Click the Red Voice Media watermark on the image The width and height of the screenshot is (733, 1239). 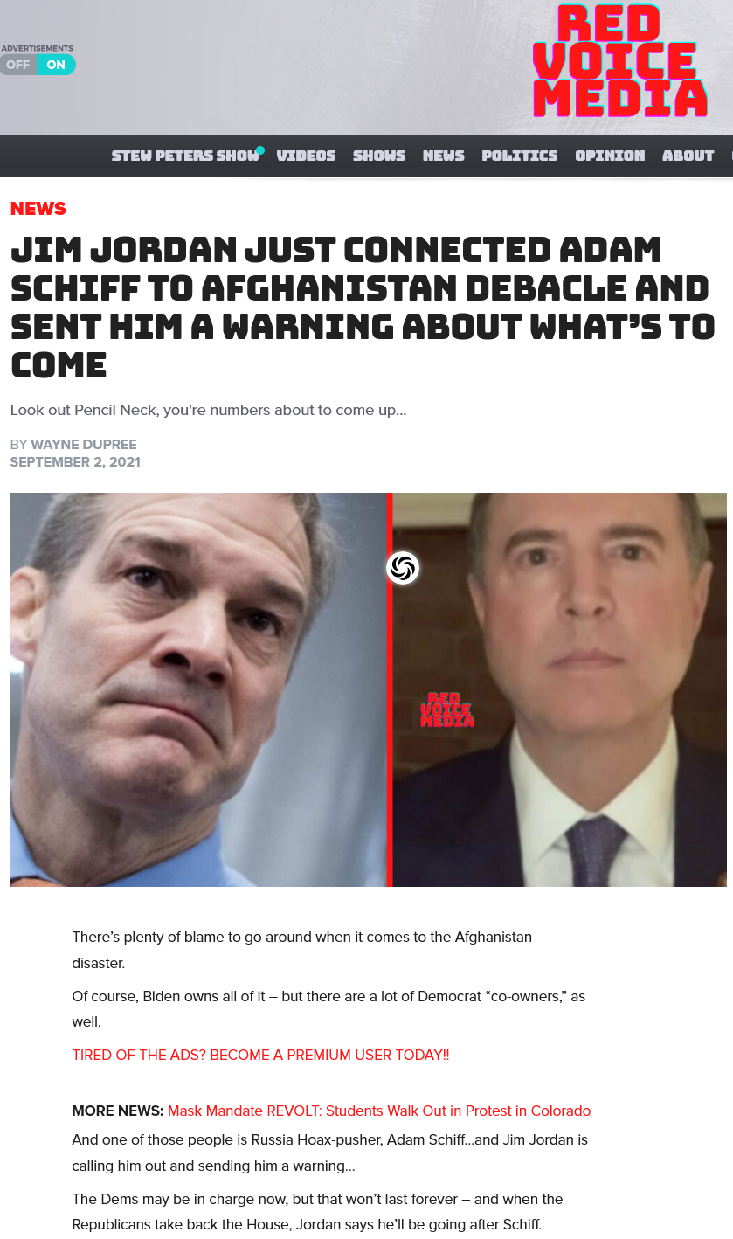pyautogui.click(x=447, y=709)
